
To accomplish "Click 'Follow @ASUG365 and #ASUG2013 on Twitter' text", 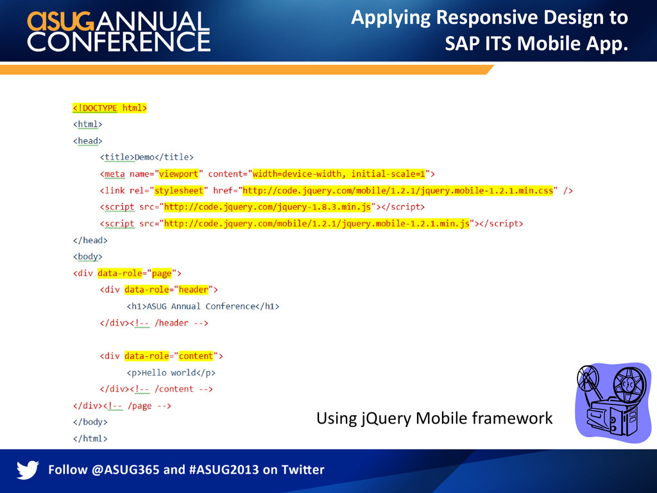I will 186,469.
